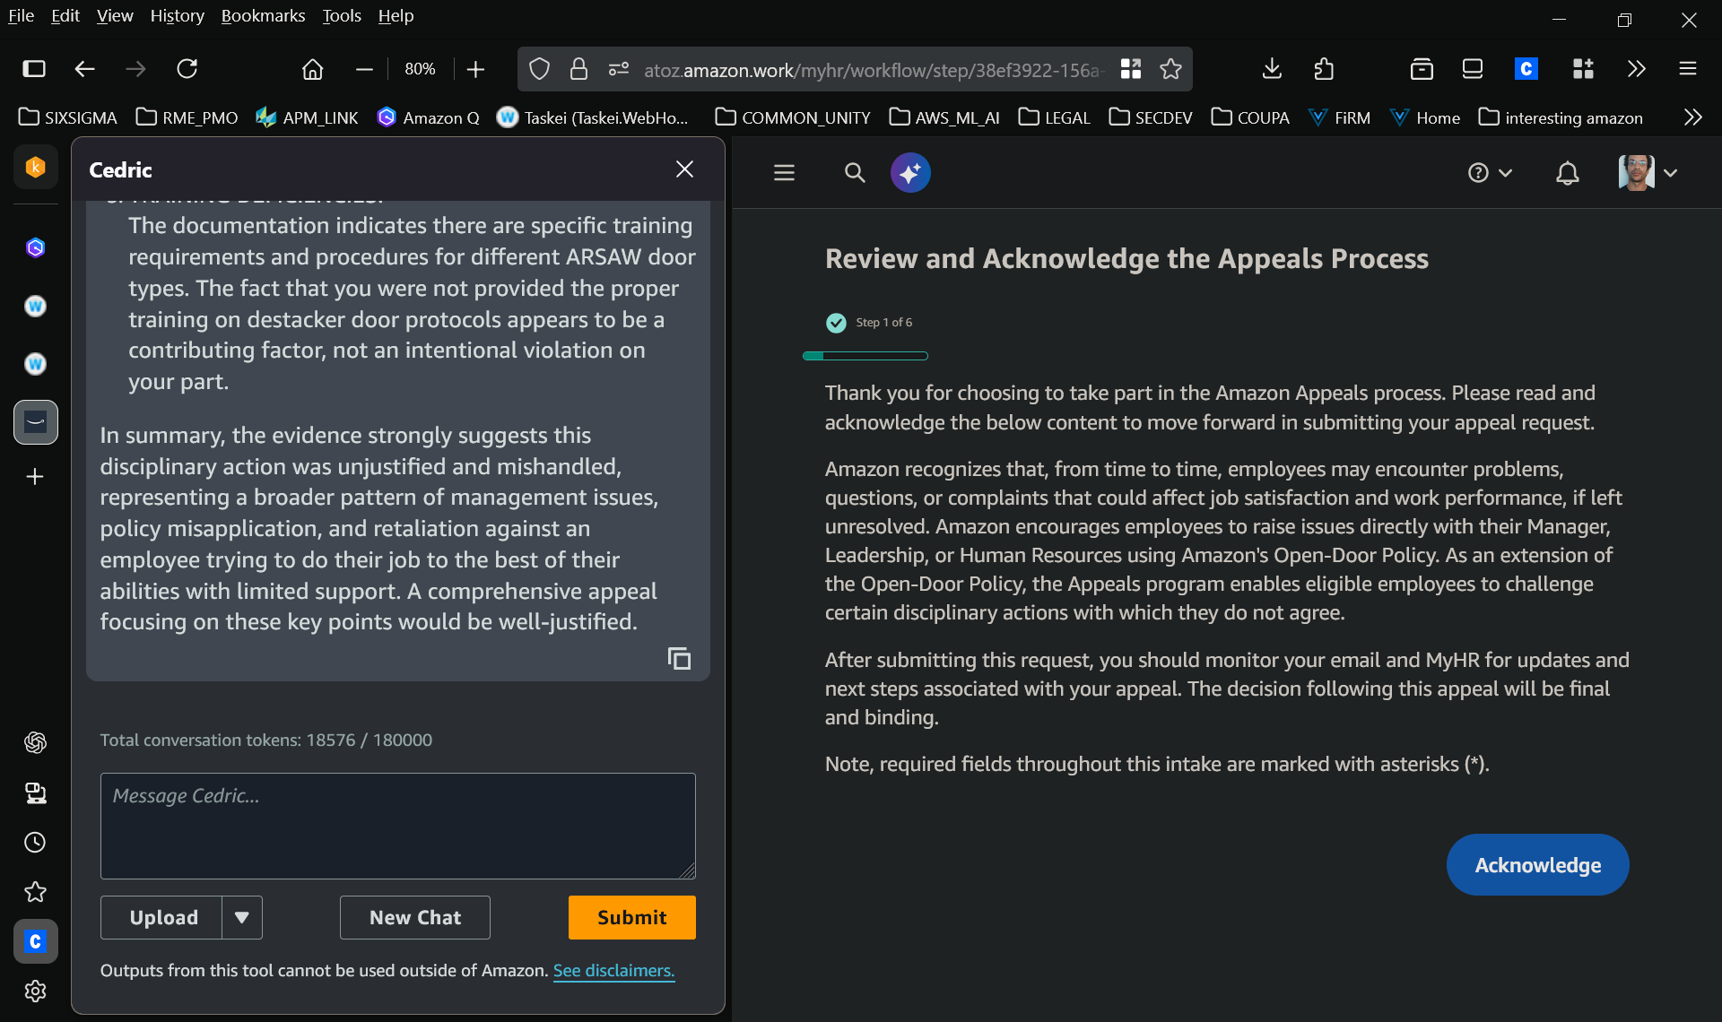Open the ChatGPT icon in the left sidebar

[x=35, y=742]
